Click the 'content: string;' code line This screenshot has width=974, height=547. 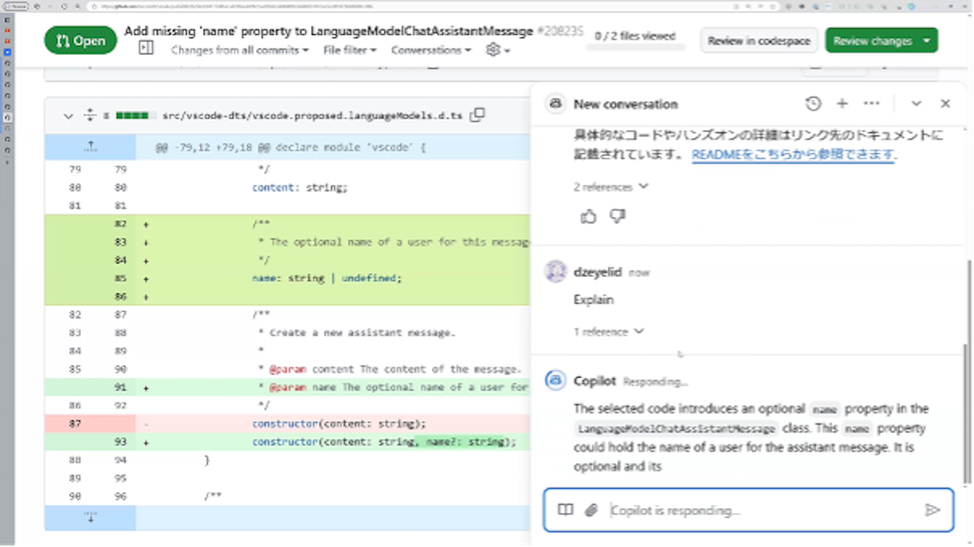tap(300, 187)
